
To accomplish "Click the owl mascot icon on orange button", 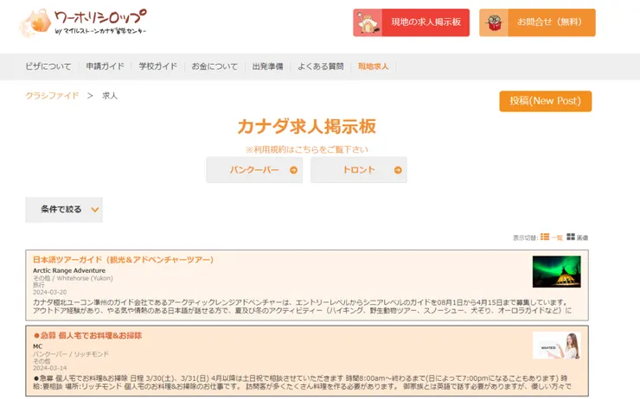I will (x=494, y=22).
